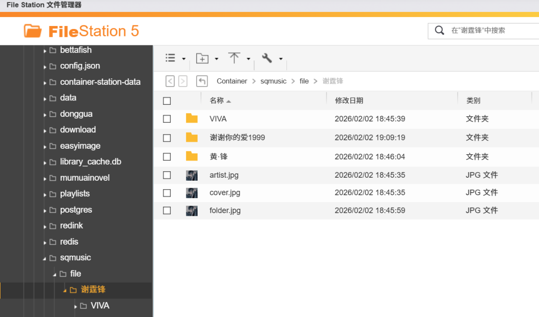The height and width of the screenshot is (317, 539).
Task: Click the list view mode icon
Action: click(171, 58)
